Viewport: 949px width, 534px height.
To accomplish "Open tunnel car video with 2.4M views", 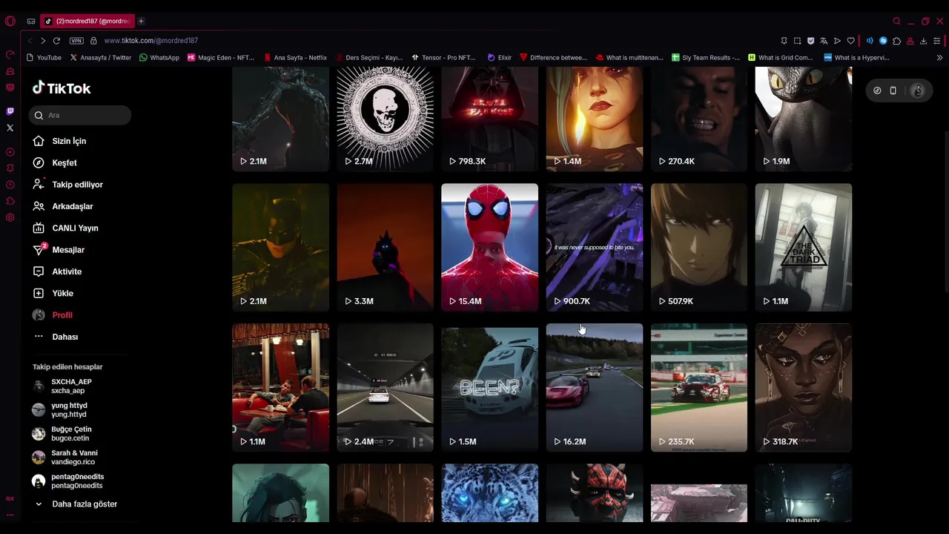I will (385, 387).
